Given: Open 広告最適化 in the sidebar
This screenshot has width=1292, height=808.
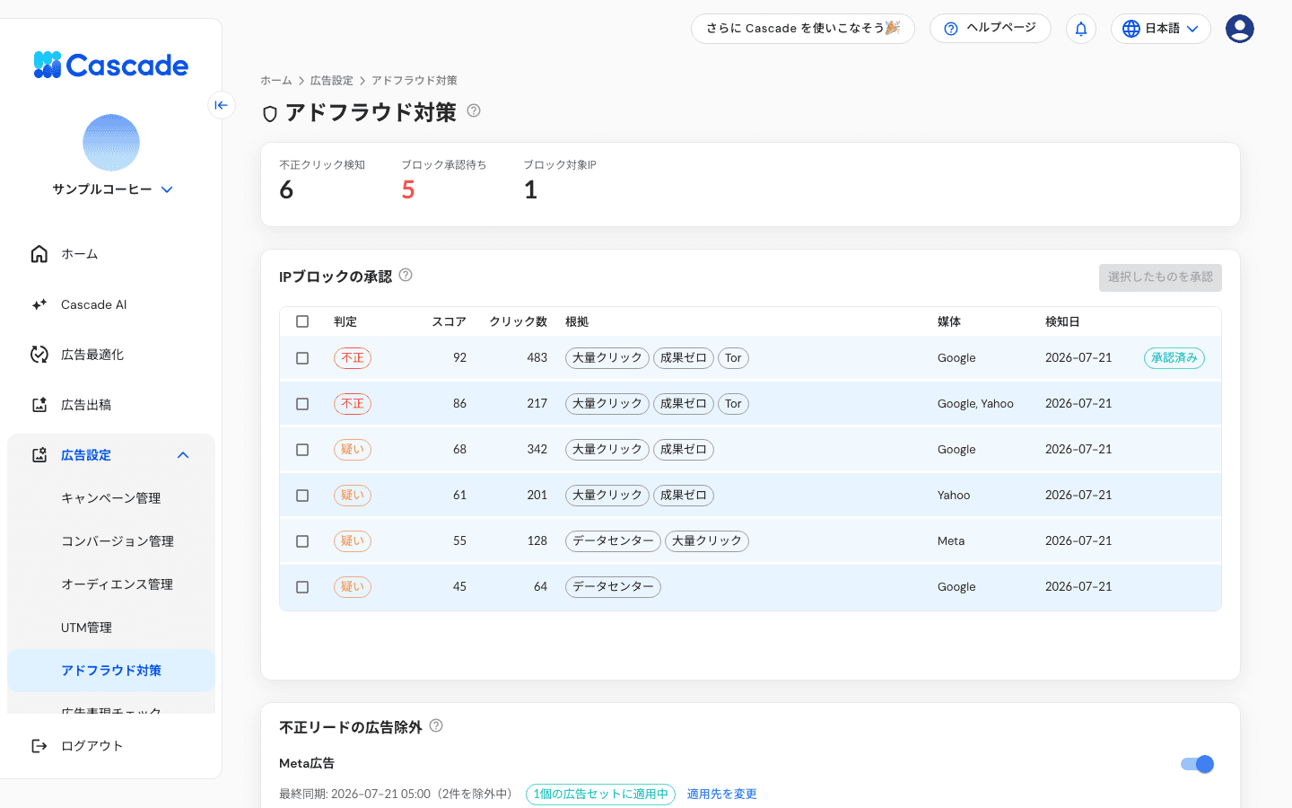Looking at the screenshot, I should (111, 355).
